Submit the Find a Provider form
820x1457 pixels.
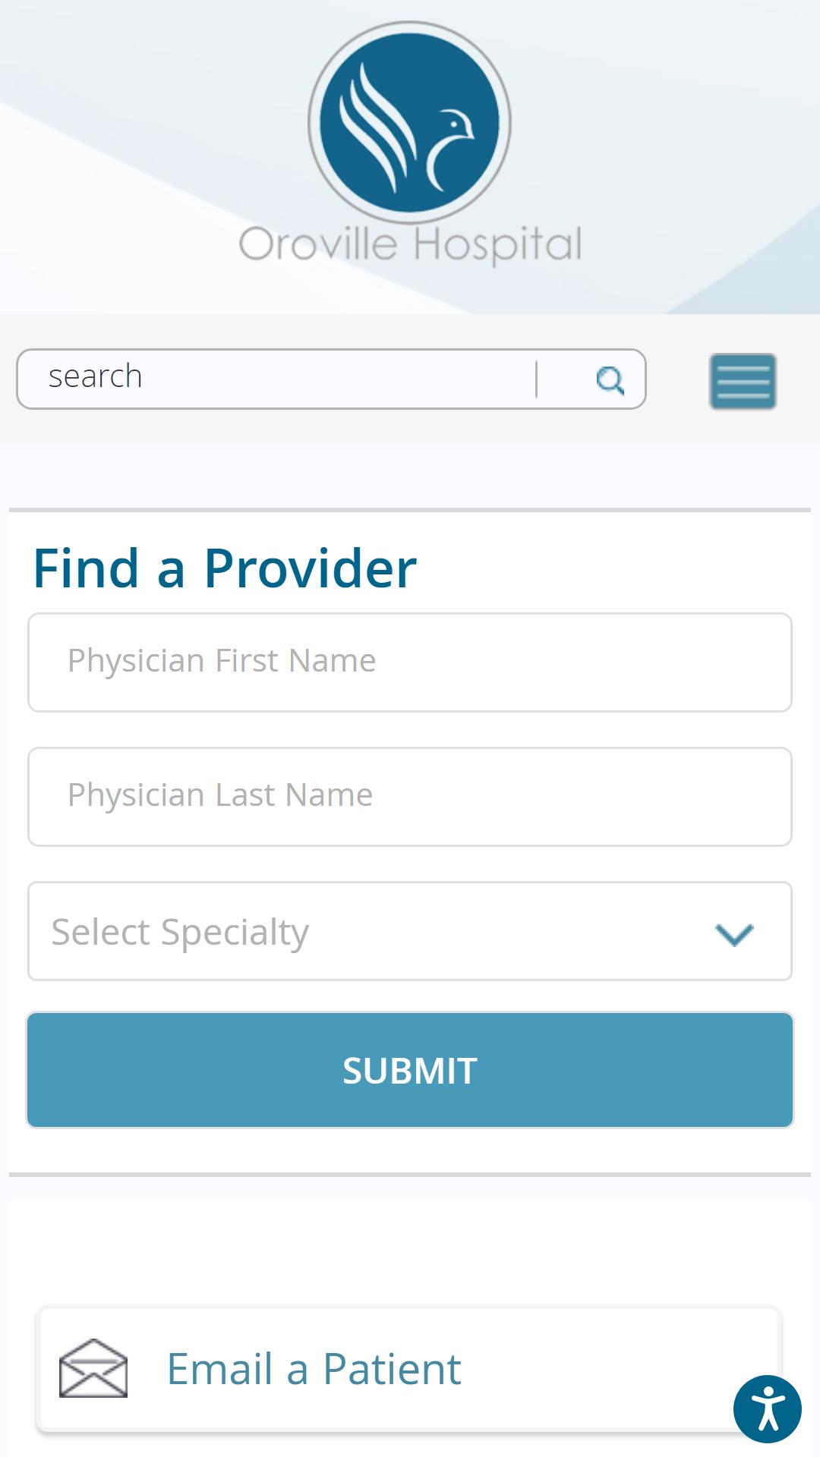click(410, 1070)
